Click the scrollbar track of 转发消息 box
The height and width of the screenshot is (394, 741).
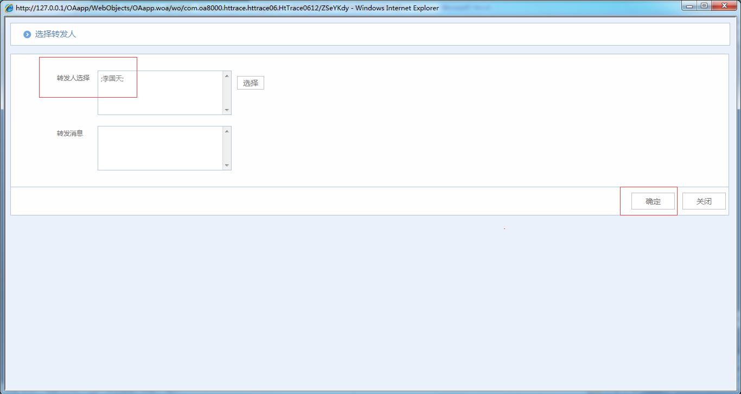click(227, 148)
